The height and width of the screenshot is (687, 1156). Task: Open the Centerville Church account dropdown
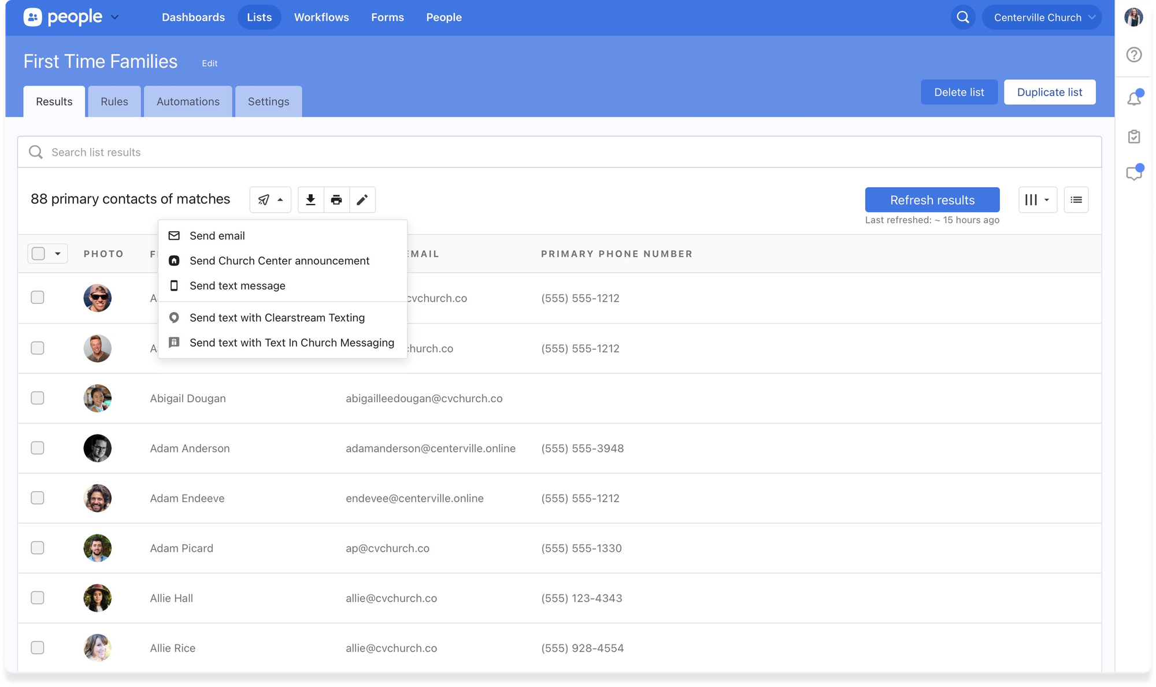1042,17
